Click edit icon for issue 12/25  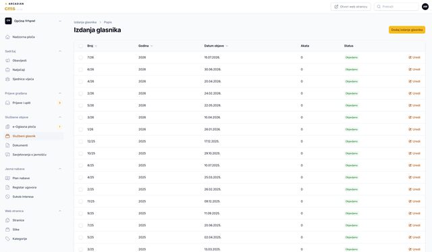[x=410, y=141]
